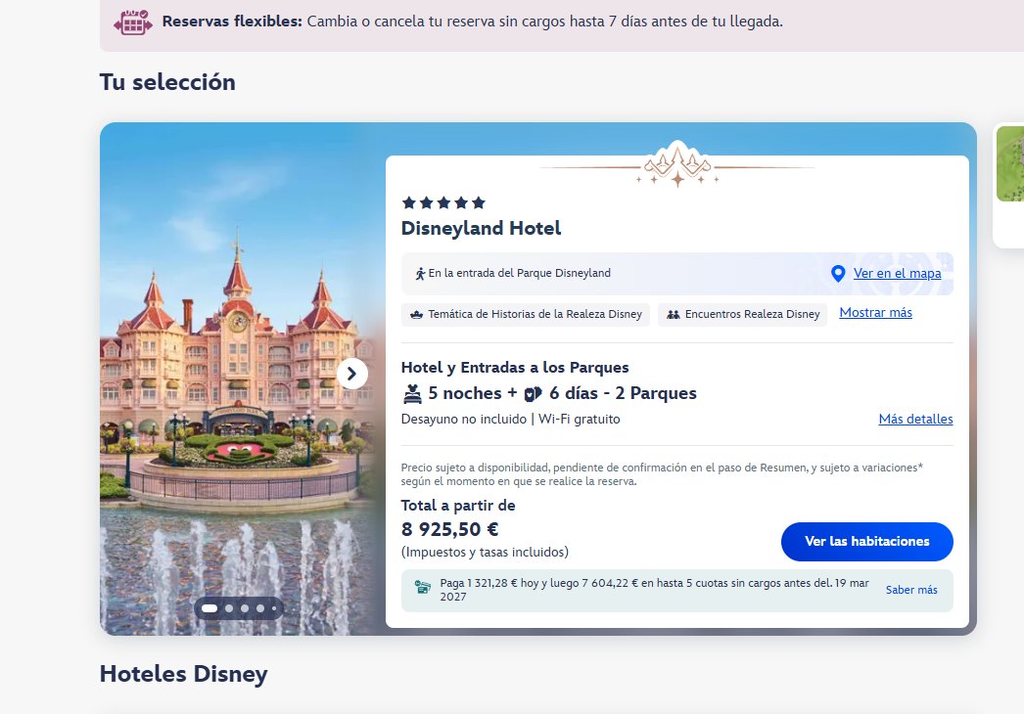
Task: Click the Paga 1 321,28 € hoy installment text
Action: (654, 590)
